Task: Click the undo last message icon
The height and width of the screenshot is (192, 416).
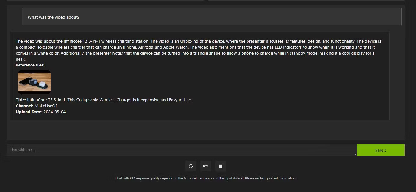Action: pos(206,166)
